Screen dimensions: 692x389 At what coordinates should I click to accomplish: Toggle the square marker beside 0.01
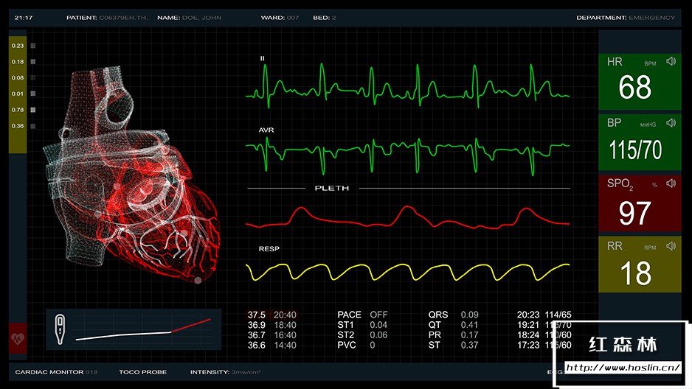33,94
